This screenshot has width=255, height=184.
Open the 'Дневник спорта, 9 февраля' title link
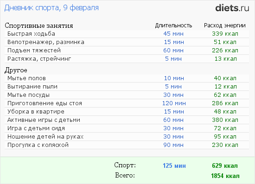[51, 8]
